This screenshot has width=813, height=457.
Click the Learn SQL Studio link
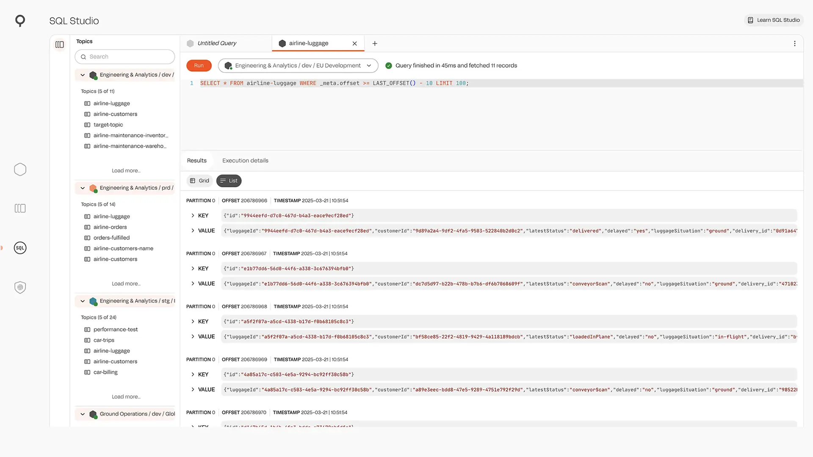coord(774,20)
